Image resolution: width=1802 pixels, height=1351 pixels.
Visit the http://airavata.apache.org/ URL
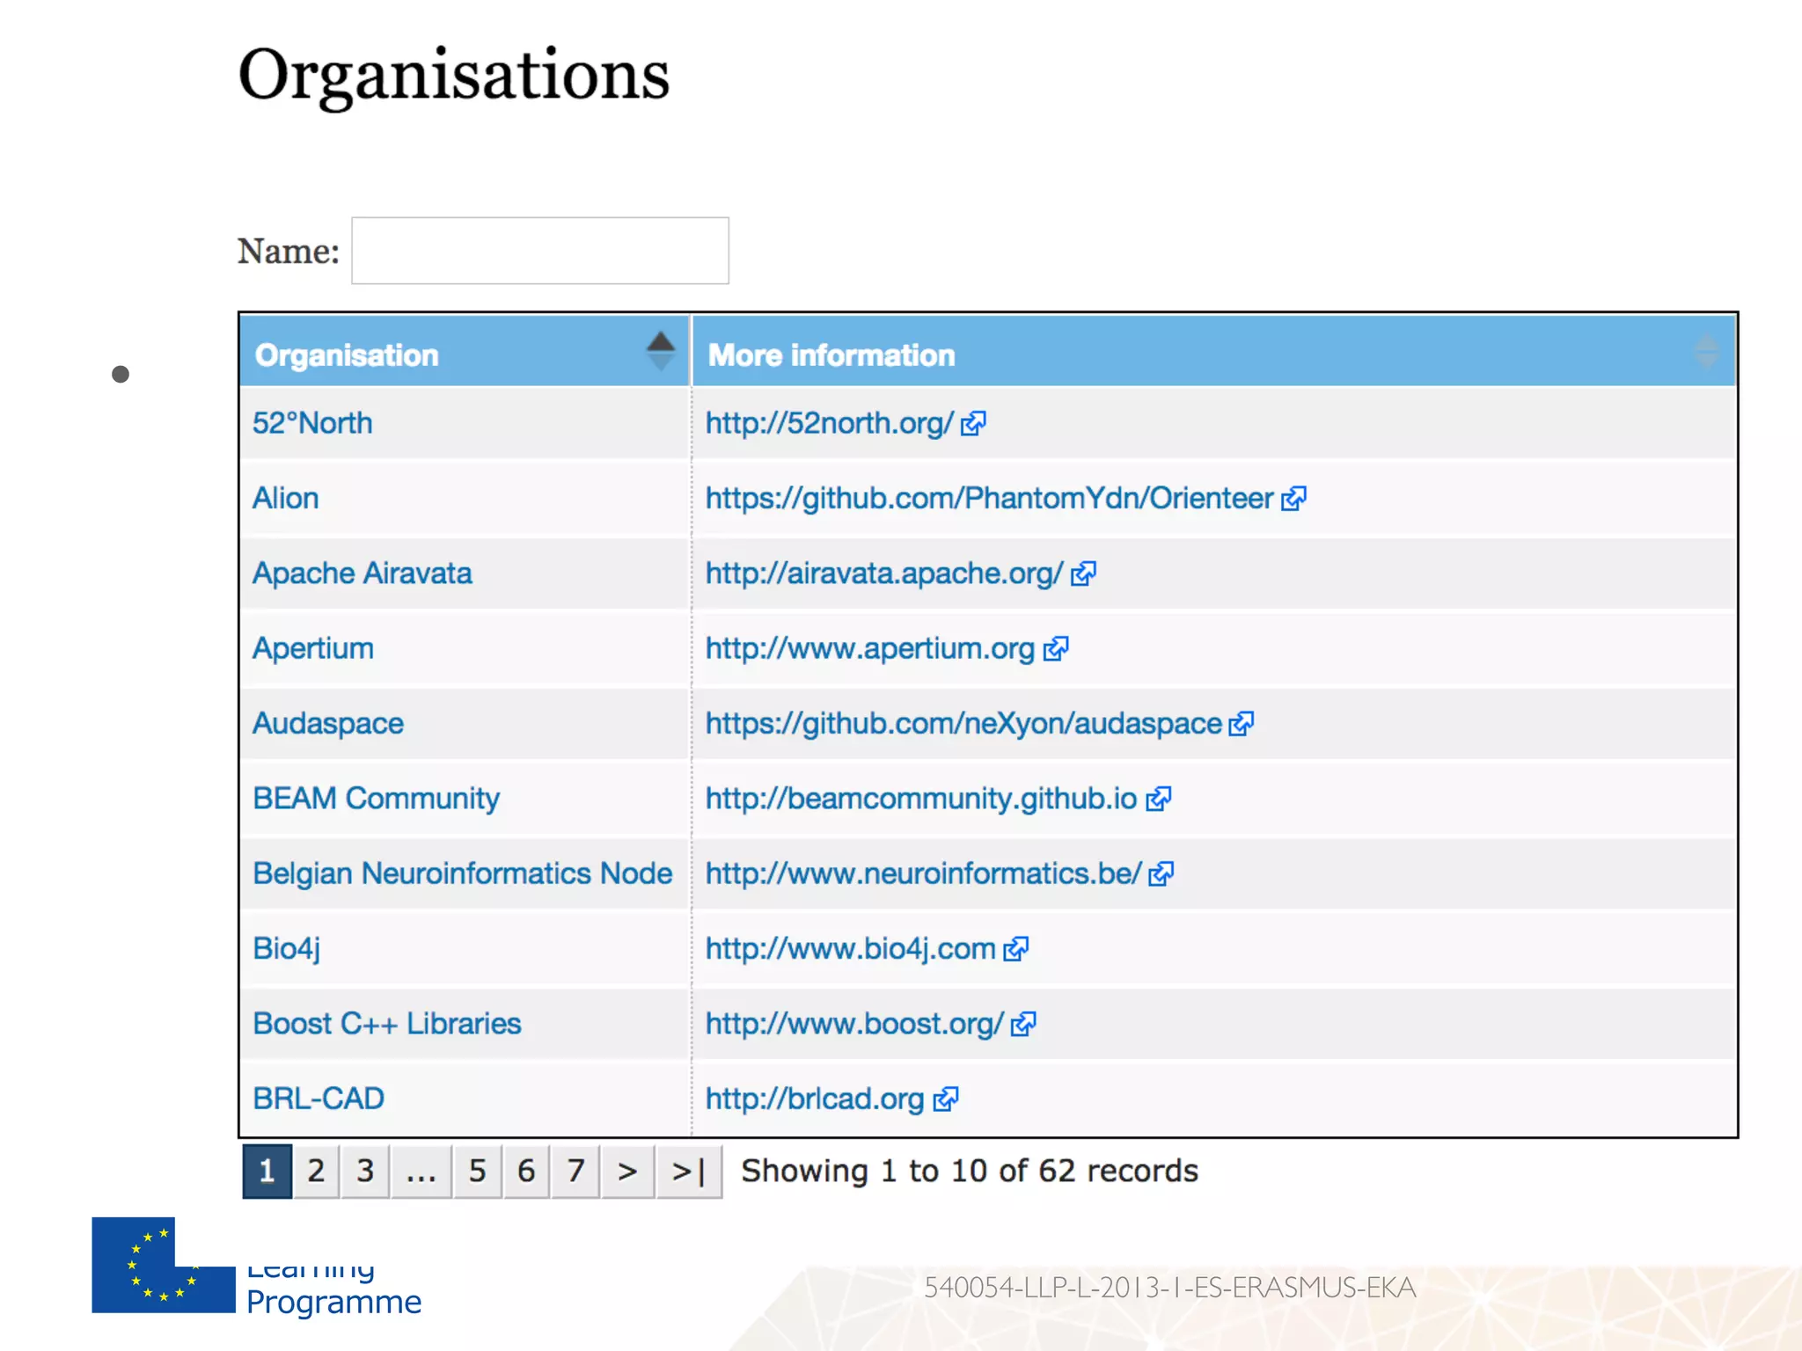(885, 573)
